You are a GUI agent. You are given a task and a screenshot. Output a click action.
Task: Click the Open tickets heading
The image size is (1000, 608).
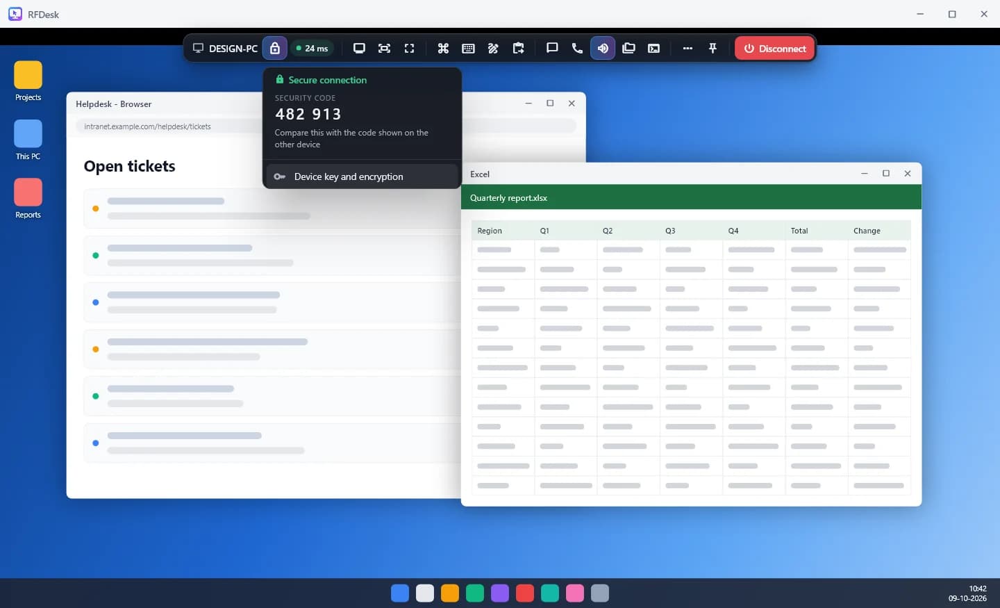tap(130, 166)
